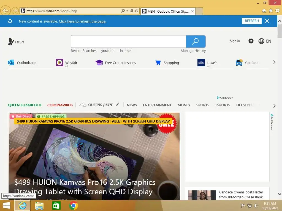Open the Wayfair ad shortcut
Viewport: 282px width, 211px height.
click(67, 63)
